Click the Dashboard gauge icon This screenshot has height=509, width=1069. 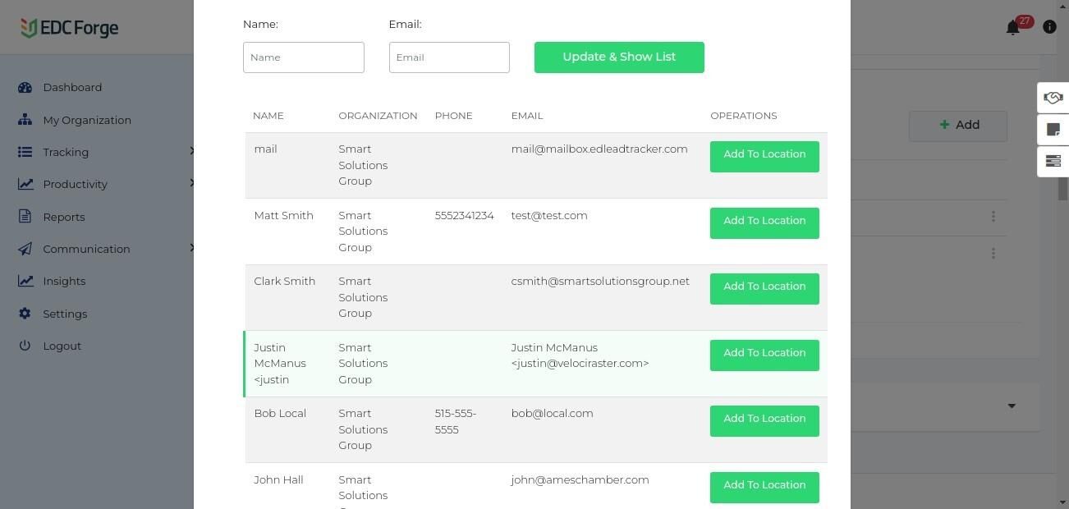pyautogui.click(x=25, y=87)
